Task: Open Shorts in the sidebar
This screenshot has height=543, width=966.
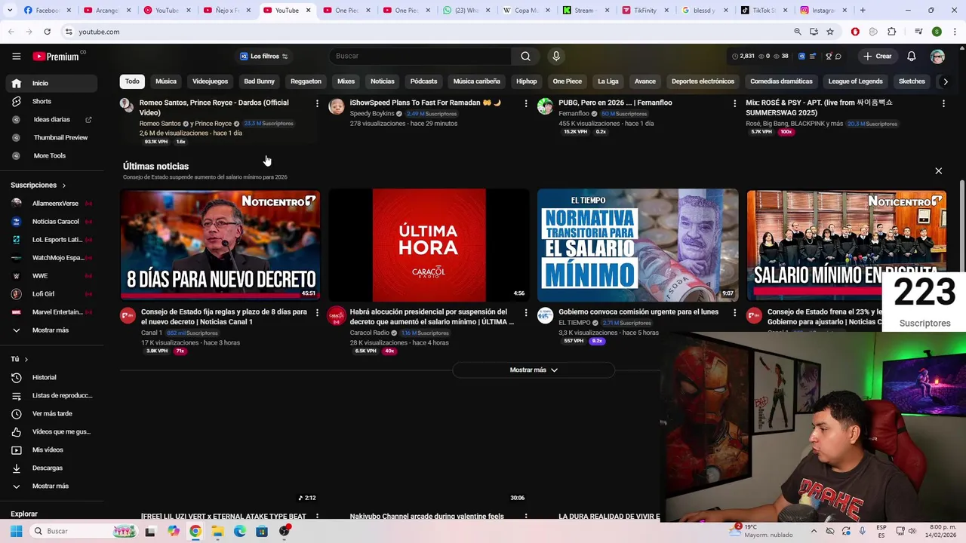Action: 51,101
